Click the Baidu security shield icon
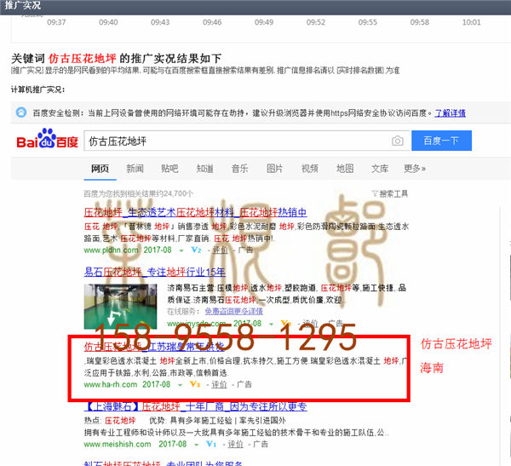511x466 pixels. (21, 112)
